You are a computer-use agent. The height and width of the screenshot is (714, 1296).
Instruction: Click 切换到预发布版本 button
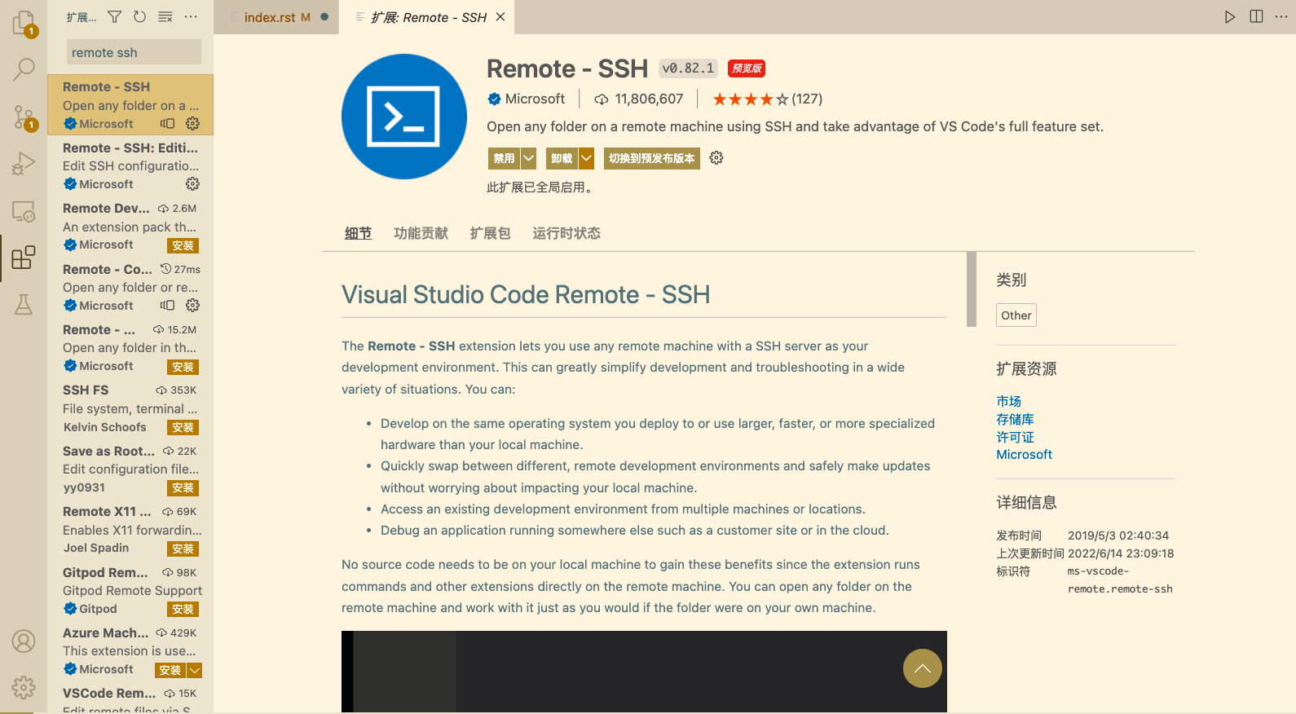(x=651, y=158)
